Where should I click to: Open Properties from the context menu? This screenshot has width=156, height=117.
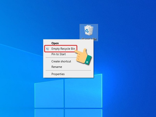68,74
